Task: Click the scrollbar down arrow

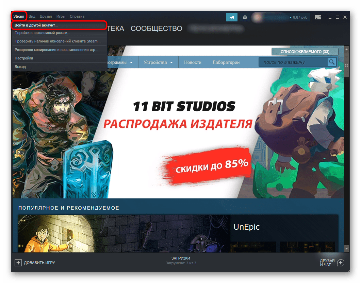Action: [346, 249]
